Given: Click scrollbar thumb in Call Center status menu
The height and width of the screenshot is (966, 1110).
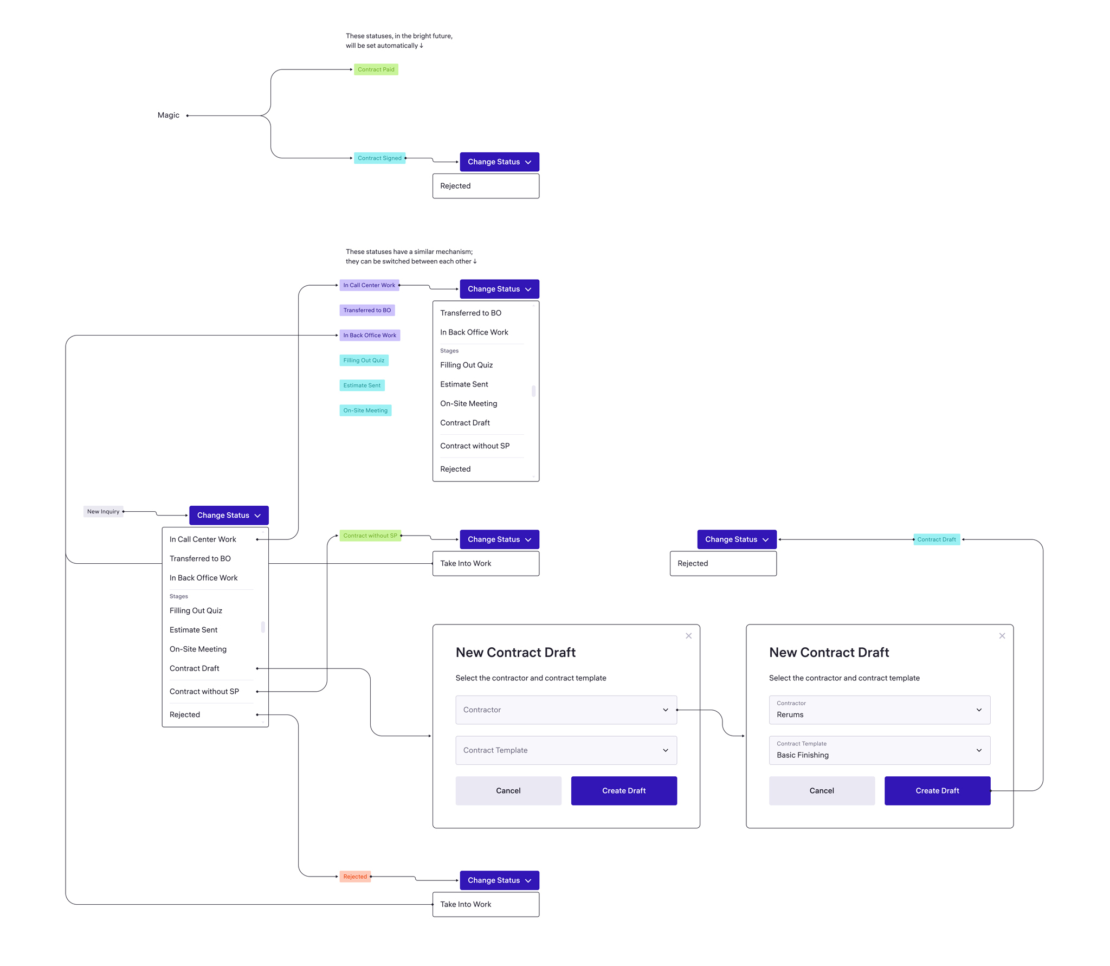Looking at the screenshot, I should [533, 391].
